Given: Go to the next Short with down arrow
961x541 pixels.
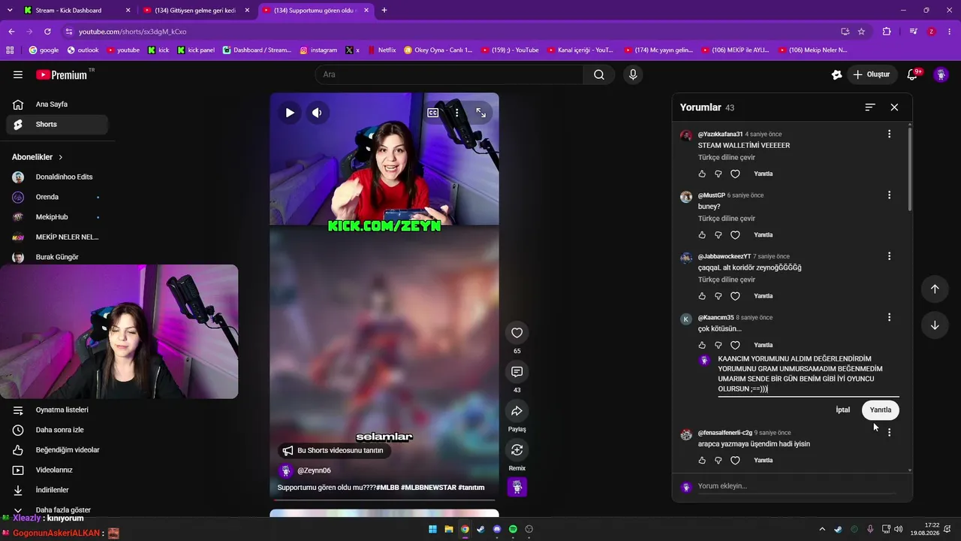Looking at the screenshot, I should click(935, 325).
